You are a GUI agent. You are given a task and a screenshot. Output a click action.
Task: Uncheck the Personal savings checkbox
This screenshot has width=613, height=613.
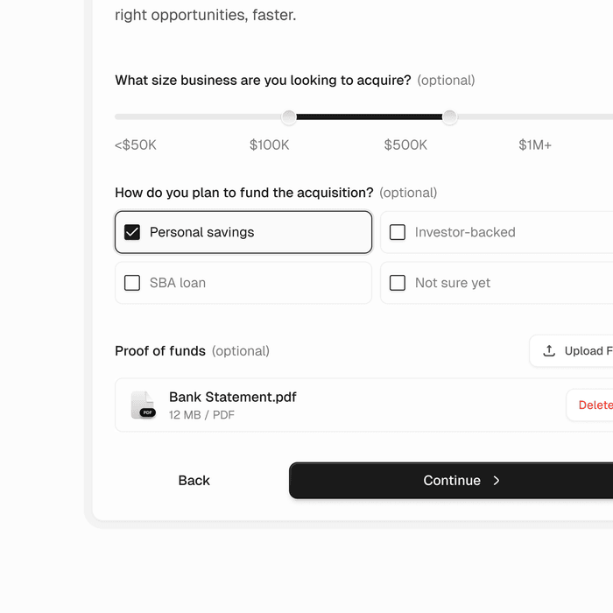132,232
